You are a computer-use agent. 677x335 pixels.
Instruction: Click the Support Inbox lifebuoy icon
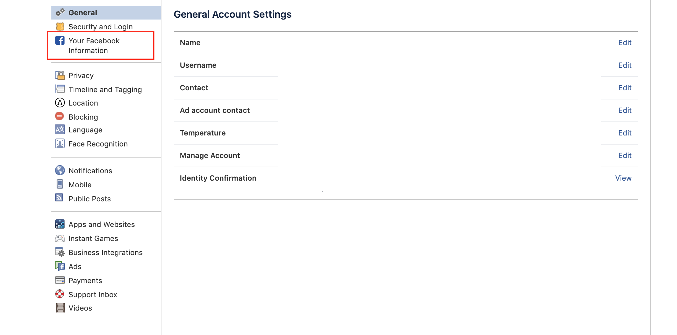(60, 294)
